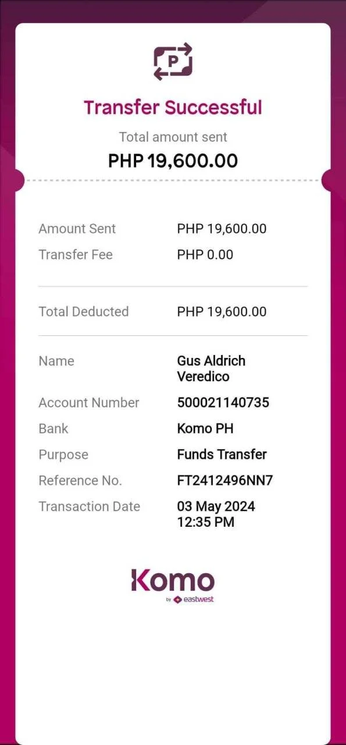Select the Transfer Fee PHP 0.00 value
346x745 pixels.
pos(205,254)
